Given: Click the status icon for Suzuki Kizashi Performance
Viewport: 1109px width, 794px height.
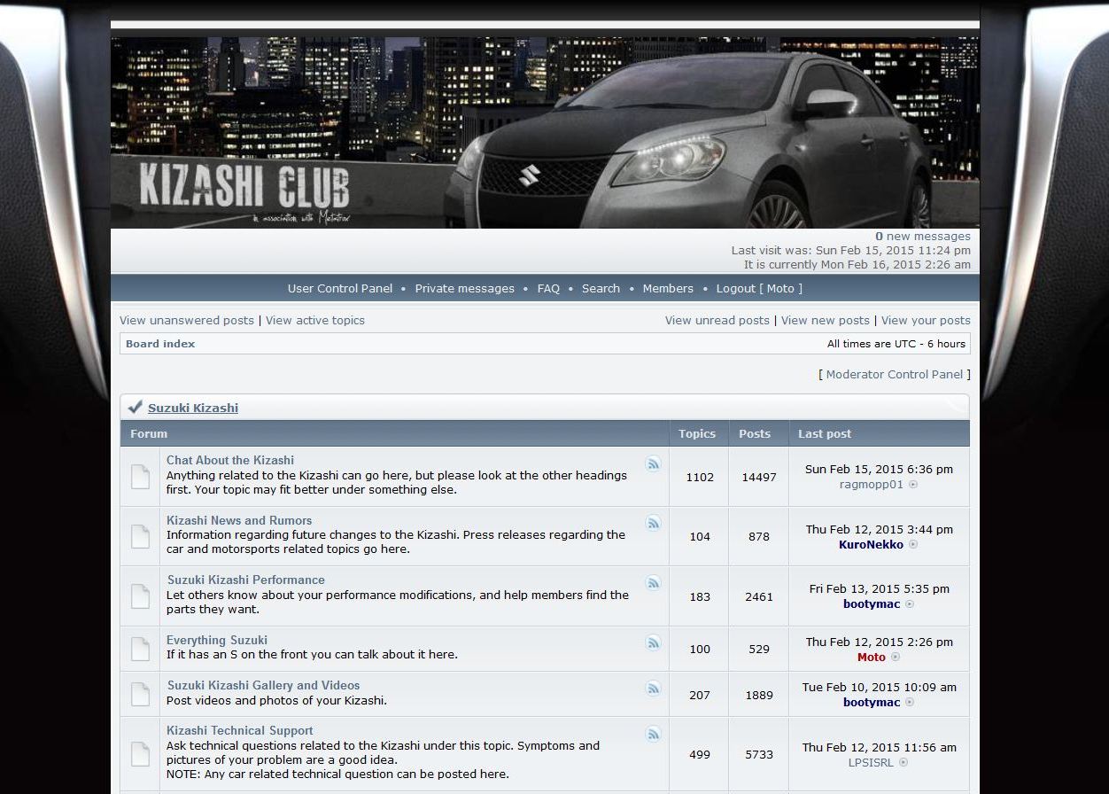Looking at the screenshot, I should [140, 596].
